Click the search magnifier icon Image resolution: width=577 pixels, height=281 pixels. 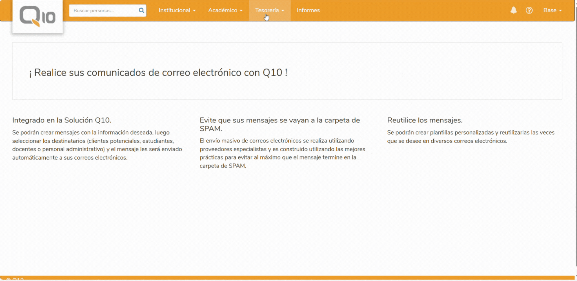point(141,10)
